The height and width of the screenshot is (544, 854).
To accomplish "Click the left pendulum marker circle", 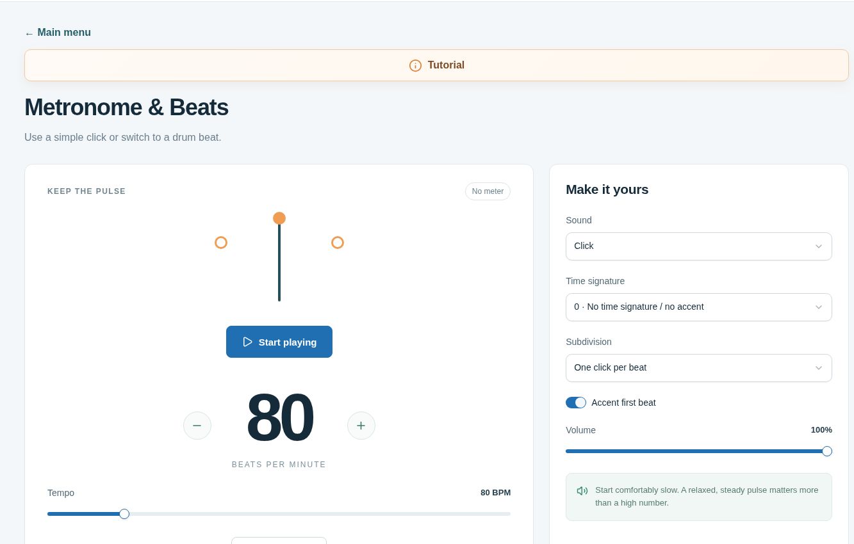I will [221, 243].
